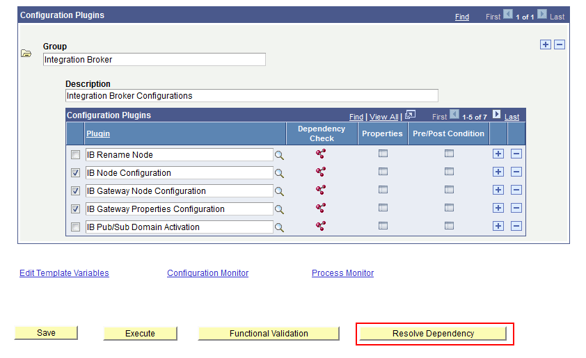Open Edit Template Variables link
The image size is (586, 358).
[64, 273]
